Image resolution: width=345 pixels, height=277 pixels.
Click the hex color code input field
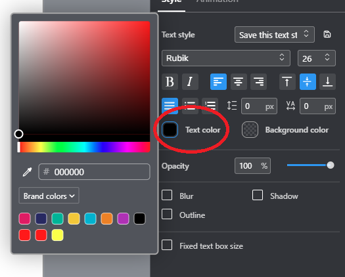[x=94, y=172]
